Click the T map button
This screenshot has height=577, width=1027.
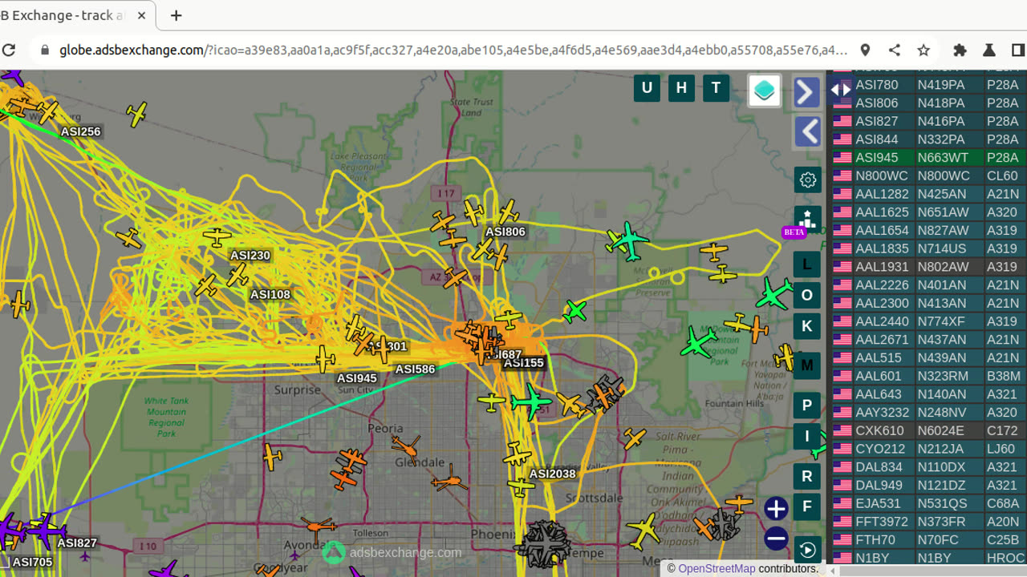click(x=716, y=88)
